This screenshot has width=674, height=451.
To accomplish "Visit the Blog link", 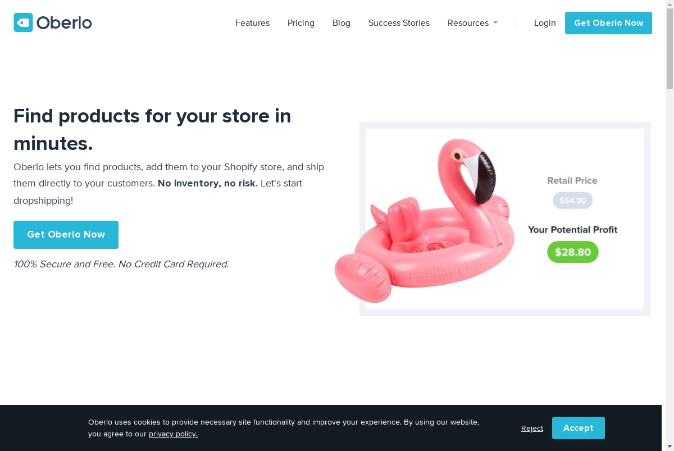I will tap(341, 23).
